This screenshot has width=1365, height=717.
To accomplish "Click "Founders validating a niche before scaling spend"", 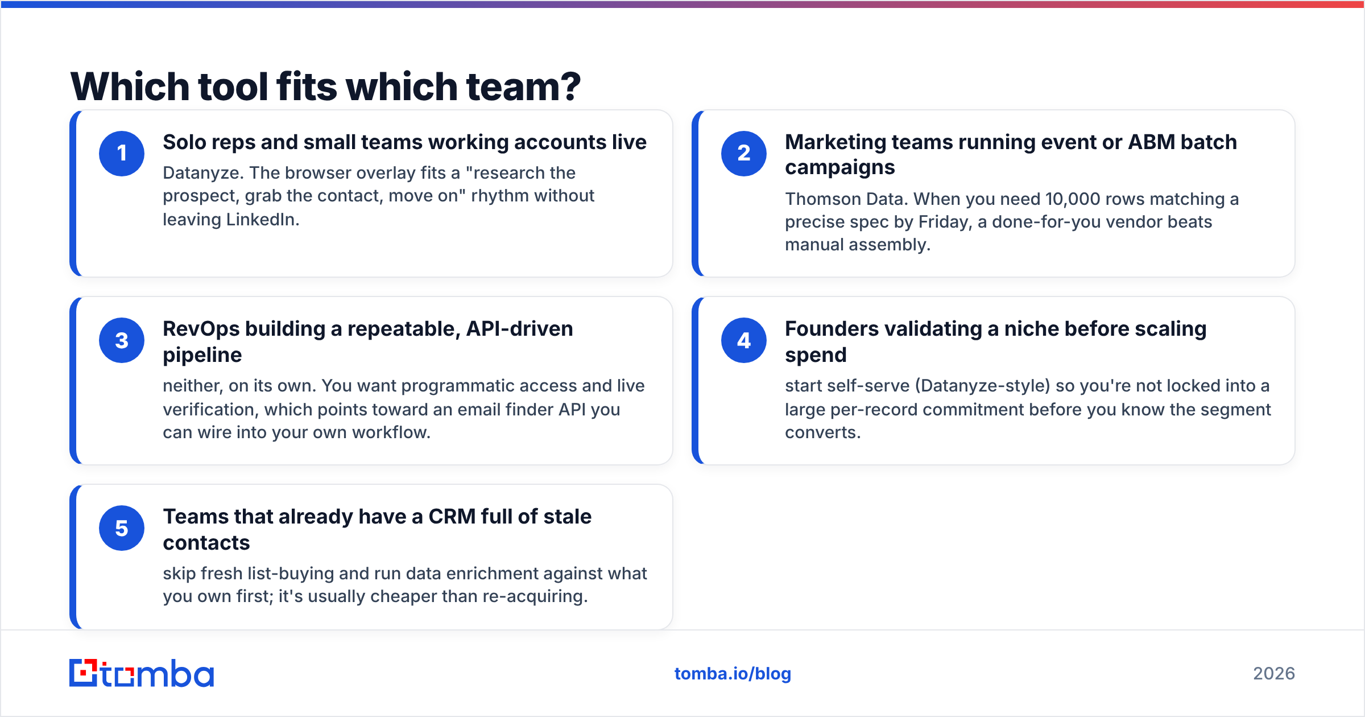I will [995, 341].
